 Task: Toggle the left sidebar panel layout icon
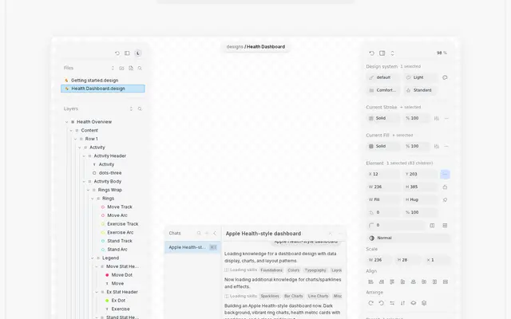[127, 53]
